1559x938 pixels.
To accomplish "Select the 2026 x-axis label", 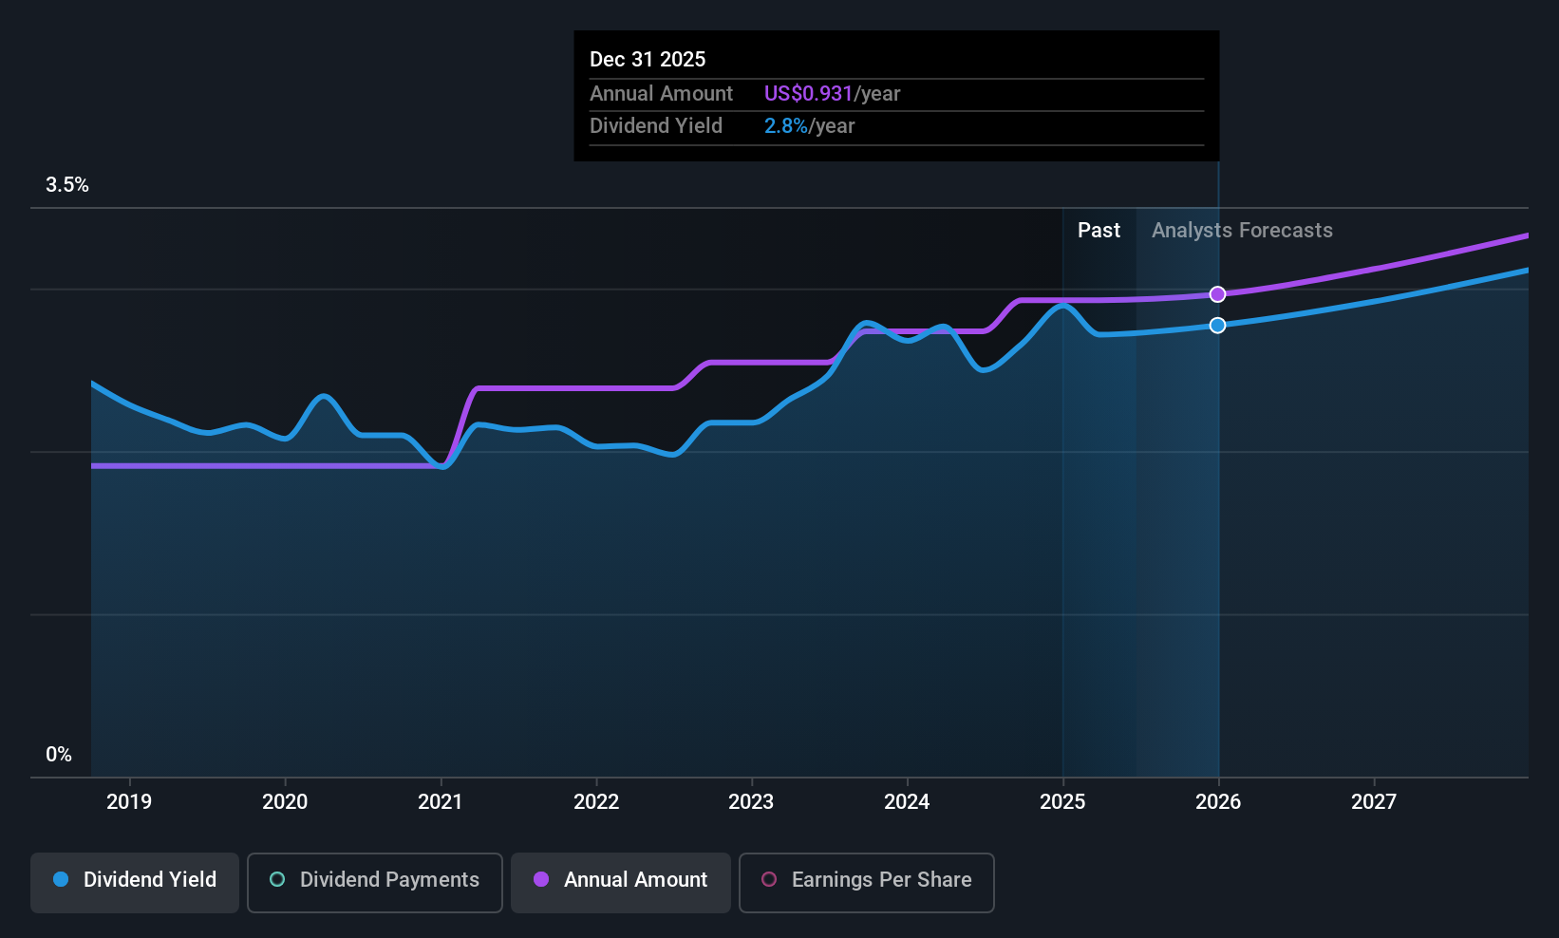I will pos(1218,801).
